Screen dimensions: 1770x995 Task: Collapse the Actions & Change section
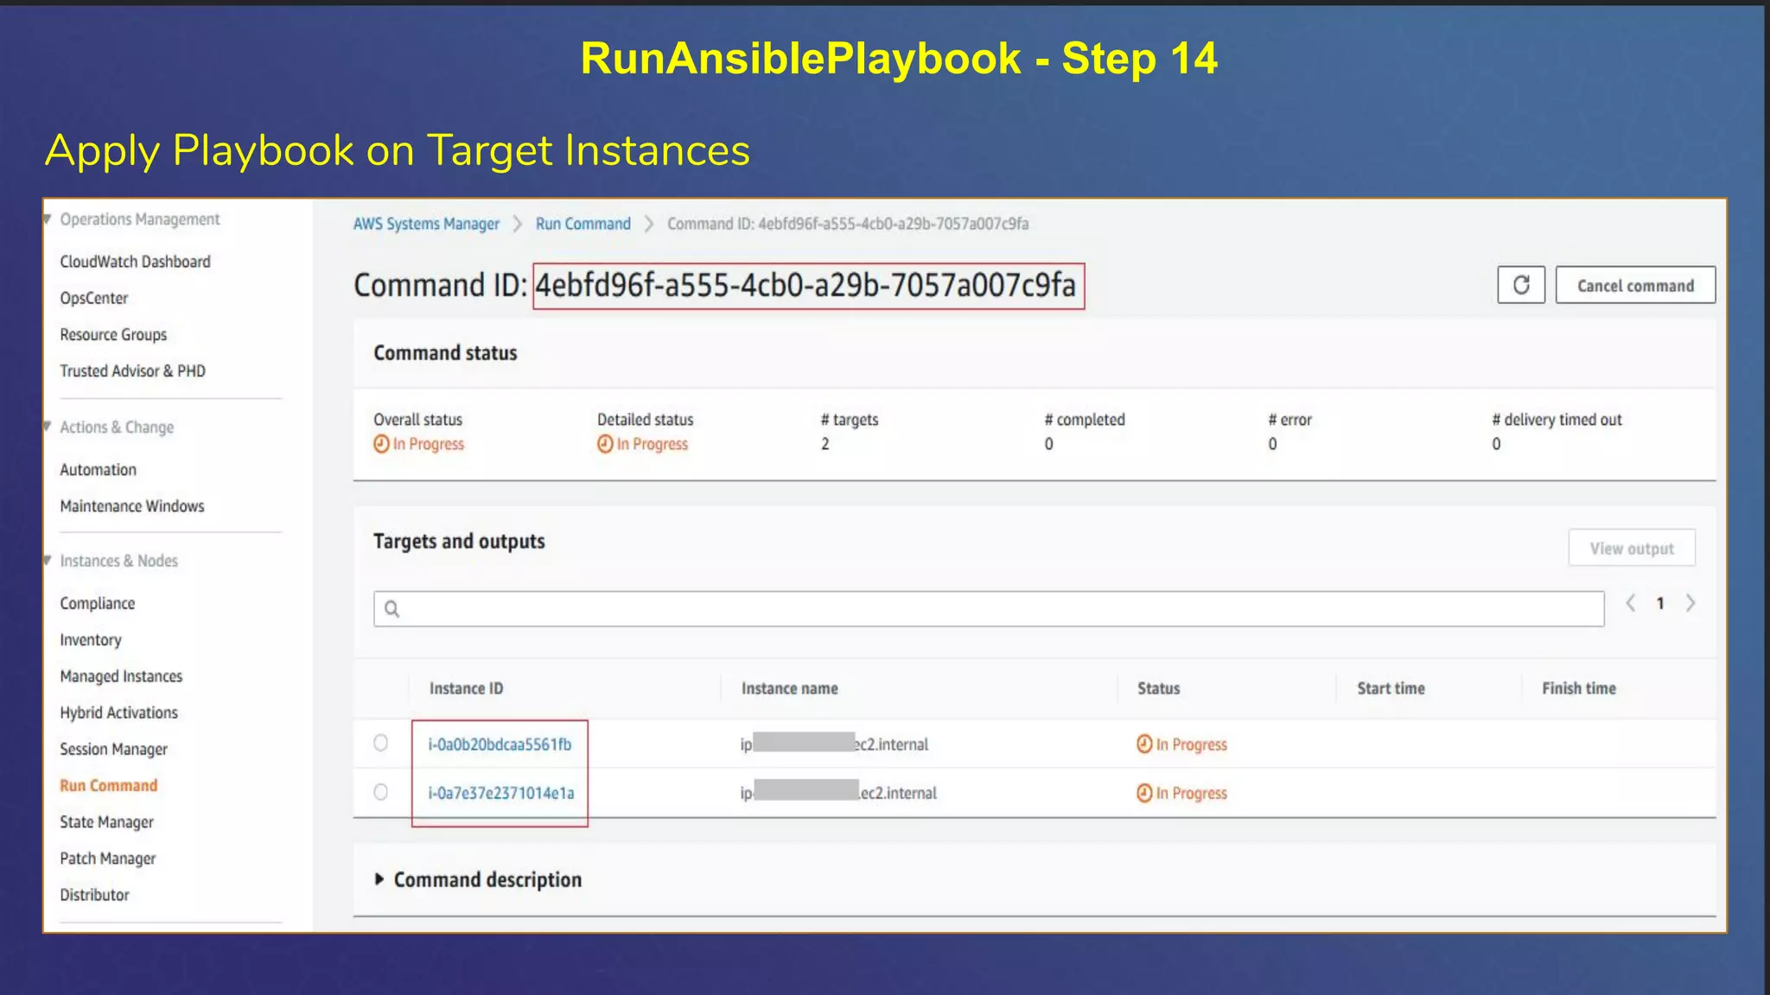point(48,427)
